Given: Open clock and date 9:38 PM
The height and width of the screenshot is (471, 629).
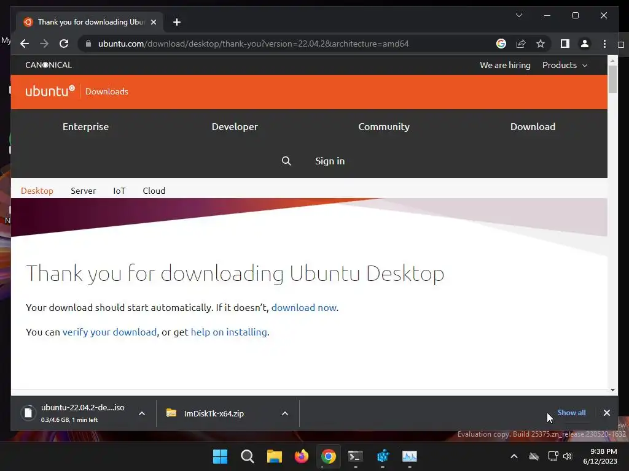Looking at the screenshot, I should pyautogui.click(x=600, y=456).
